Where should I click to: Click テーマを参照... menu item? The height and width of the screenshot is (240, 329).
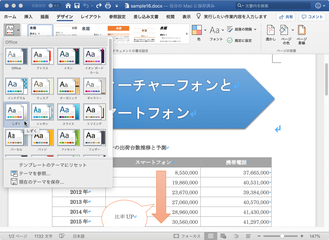click(31, 173)
